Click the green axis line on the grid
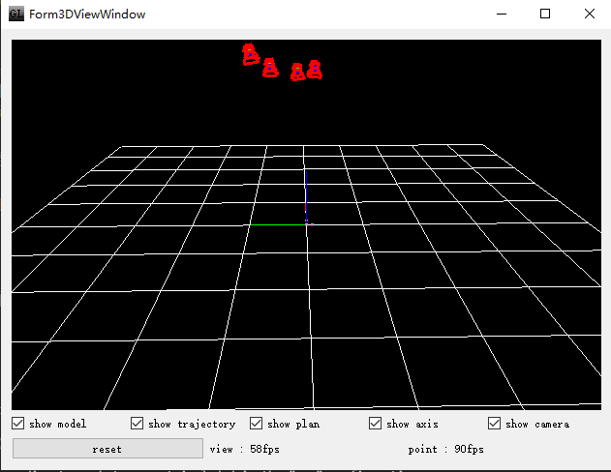 [278, 225]
